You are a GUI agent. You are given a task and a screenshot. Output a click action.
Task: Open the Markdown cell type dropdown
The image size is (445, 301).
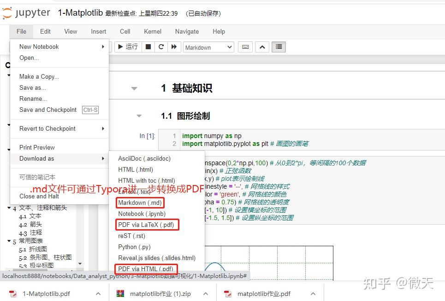tap(208, 46)
